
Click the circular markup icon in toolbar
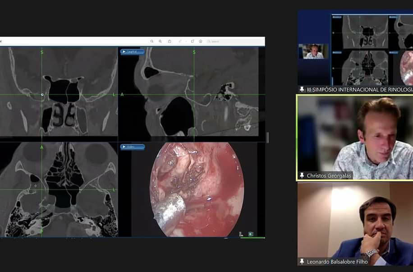click(x=201, y=41)
